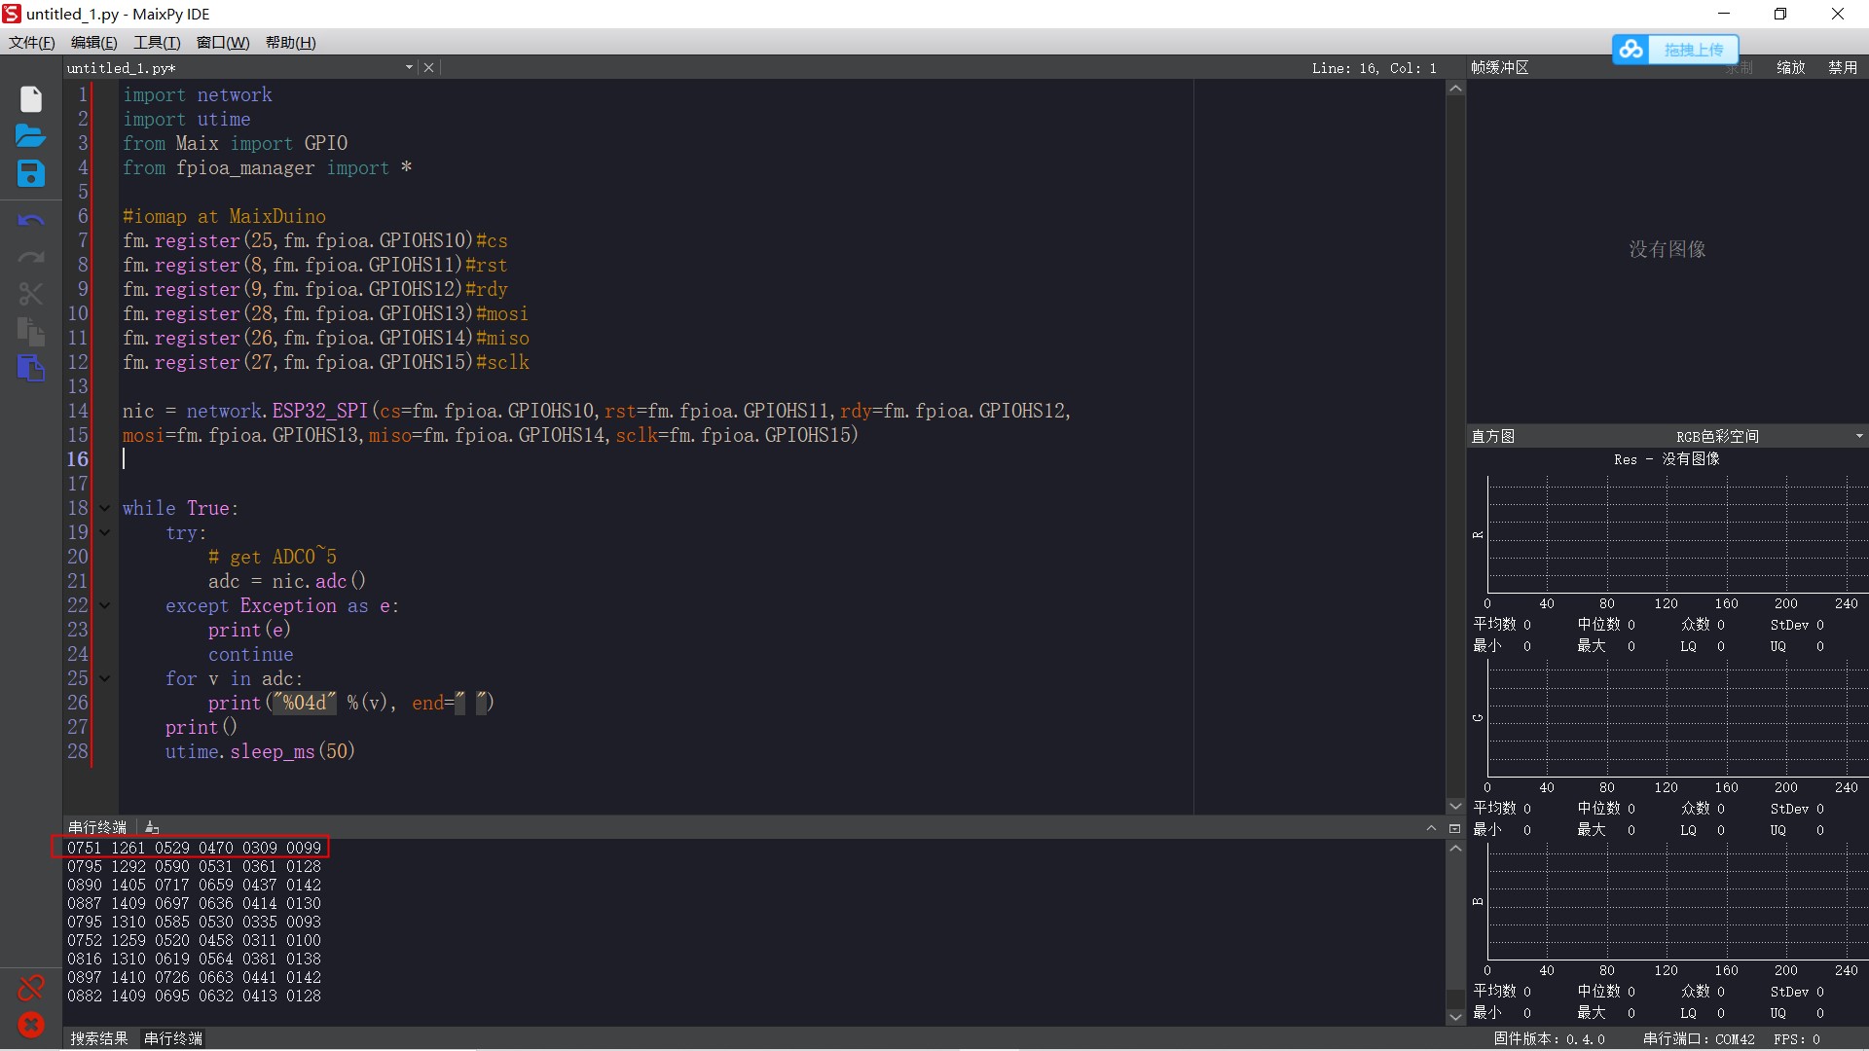This screenshot has height=1051, width=1869.
Task: Click the 帧缓冲区 panel label
Action: [x=1500, y=67]
